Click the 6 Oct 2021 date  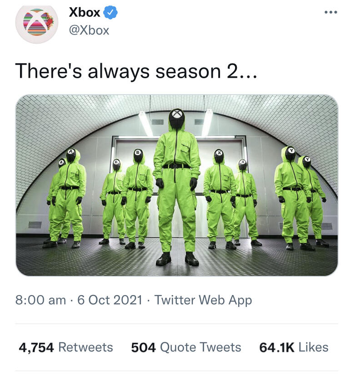click(110, 300)
